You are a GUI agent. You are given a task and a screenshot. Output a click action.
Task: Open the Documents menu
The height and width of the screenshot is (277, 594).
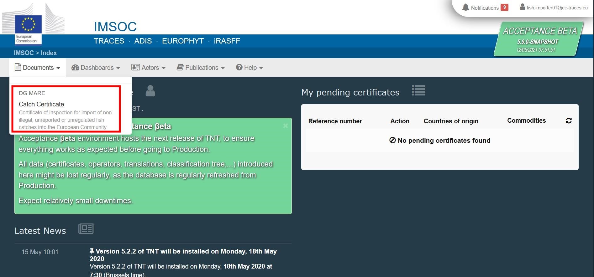[x=37, y=68]
